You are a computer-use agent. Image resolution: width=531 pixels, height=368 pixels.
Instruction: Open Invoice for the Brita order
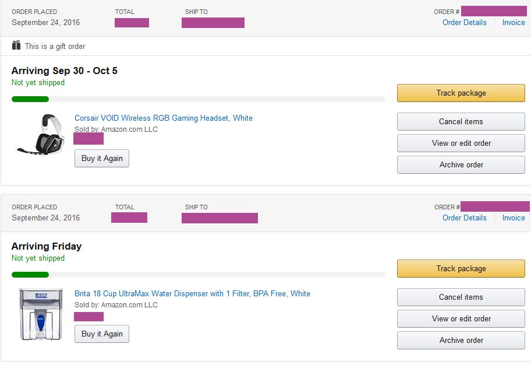pyautogui.click(x=513, y=218)
